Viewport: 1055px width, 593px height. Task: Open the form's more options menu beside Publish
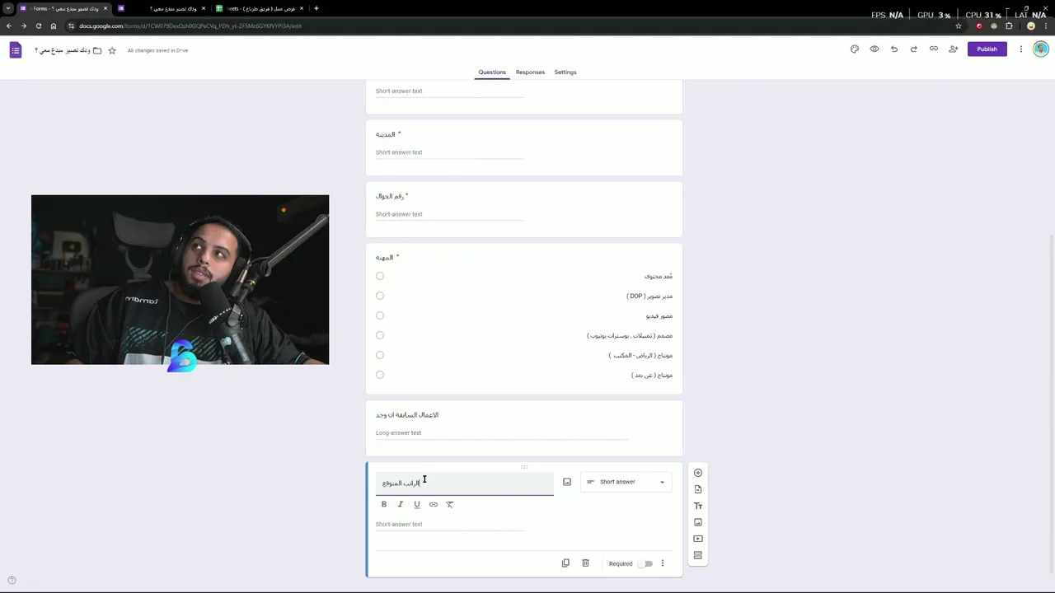tap(1021, 49)
